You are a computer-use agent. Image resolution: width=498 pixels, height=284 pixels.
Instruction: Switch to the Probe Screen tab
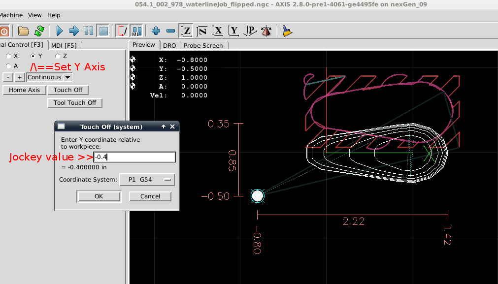point(203,45)
